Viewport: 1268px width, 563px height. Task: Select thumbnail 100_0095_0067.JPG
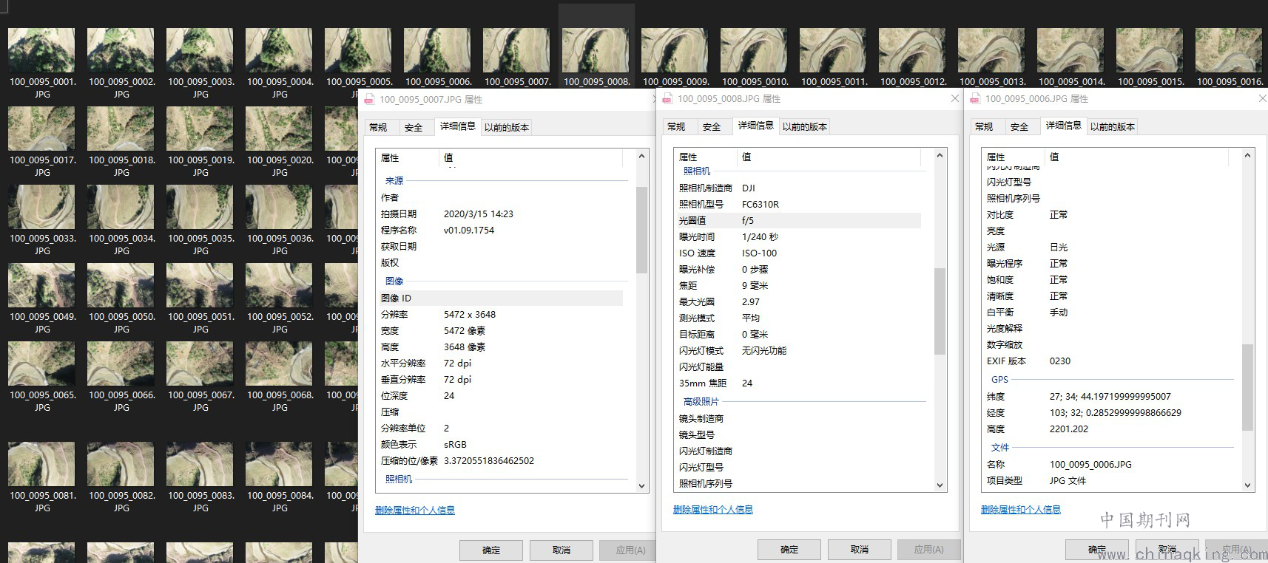pyautogui.click(x=200, y=364)
